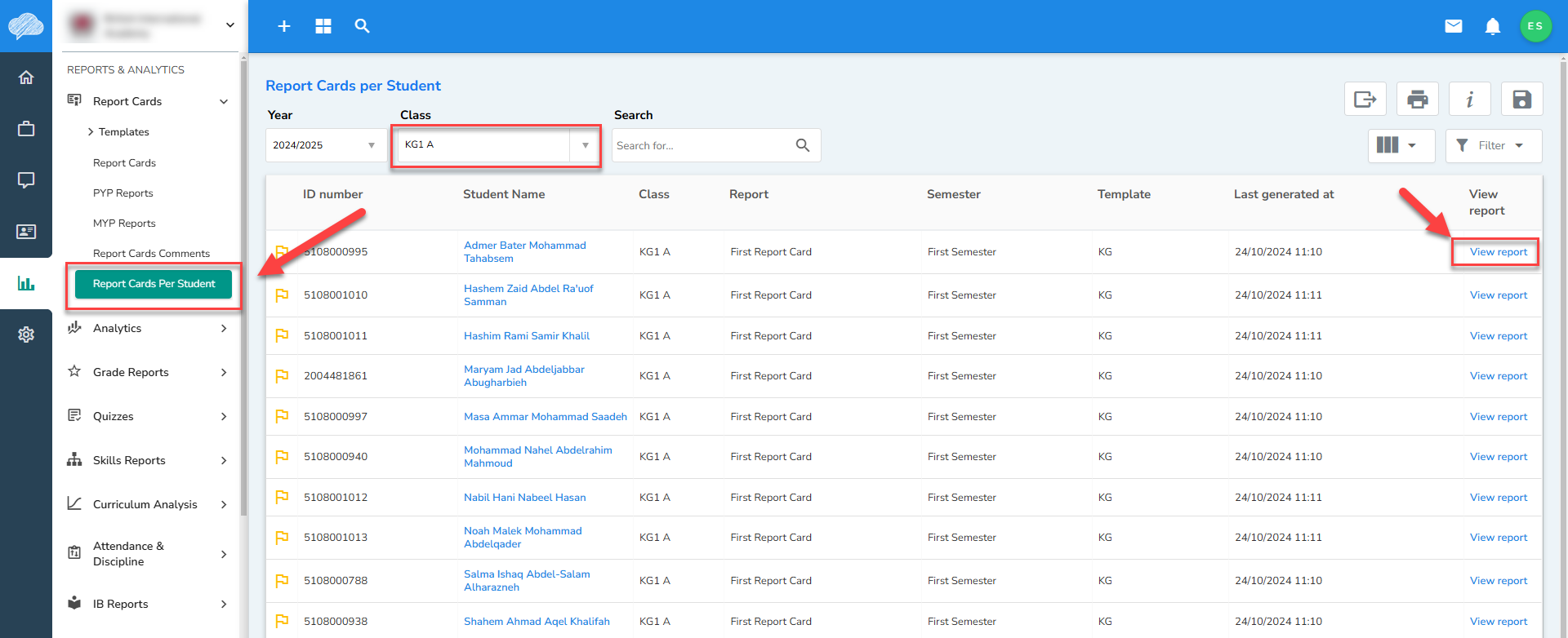Open MYP Reports menu item
The image size is (1568, 638).
124,224
